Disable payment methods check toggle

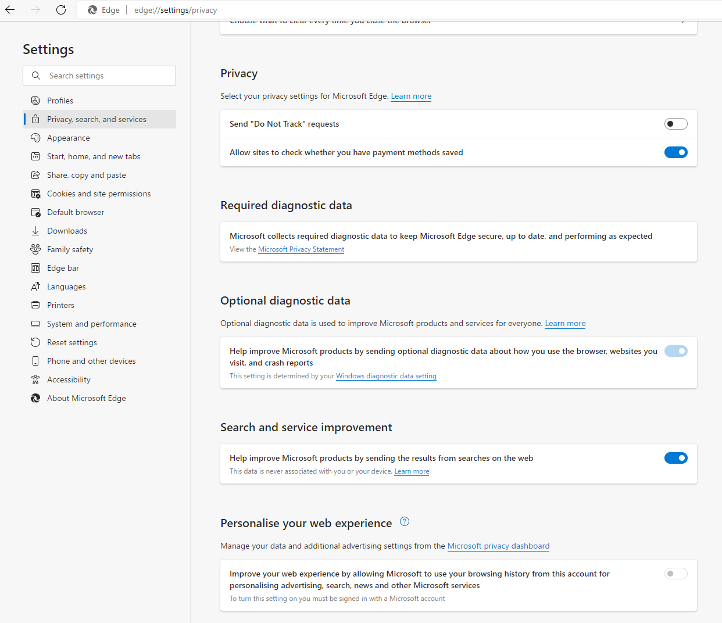pos(676,152)
